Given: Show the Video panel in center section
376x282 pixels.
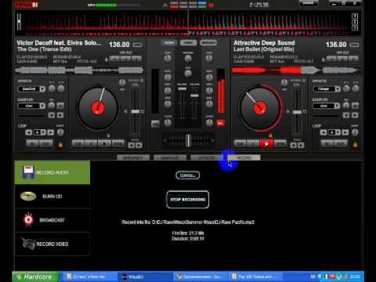Looking at the screenshot, I should pyautogui.click(x=189, y=42).
